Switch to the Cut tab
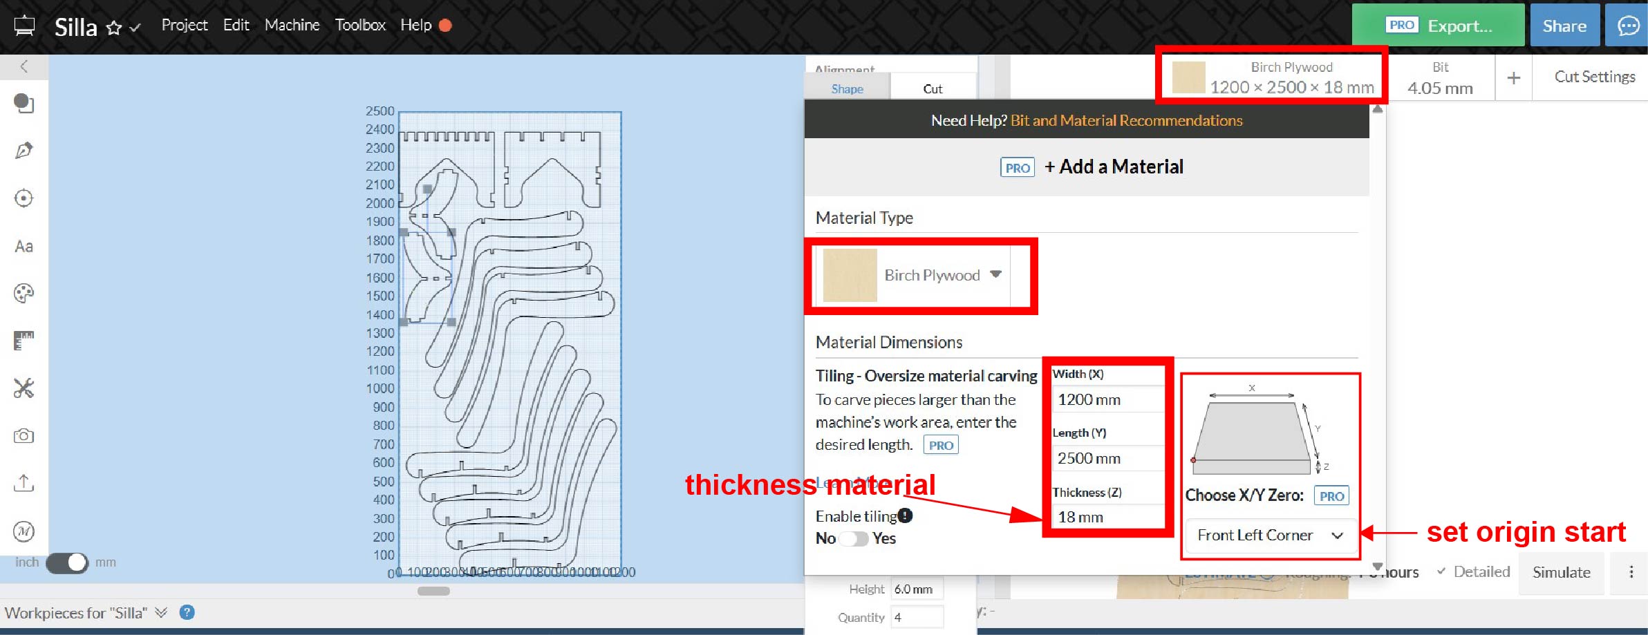1648x635 pixels. (x=933, y=88)
